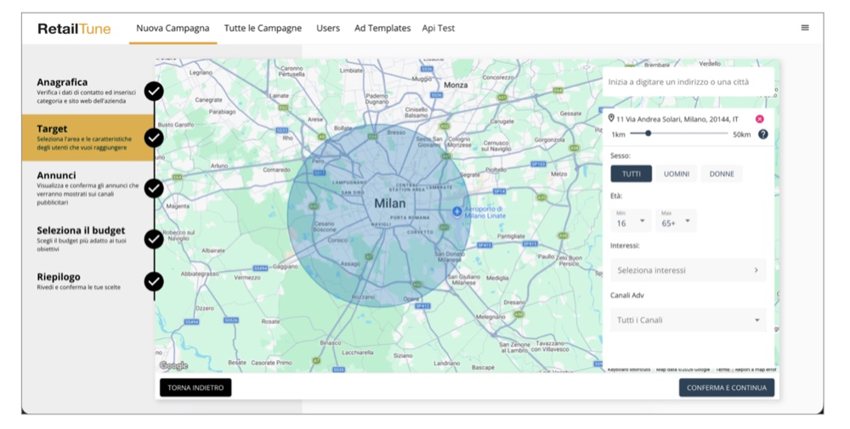Click CONFERMA E CONTINUA button
This screenshot has width=850, height=429.
(727, 388)
